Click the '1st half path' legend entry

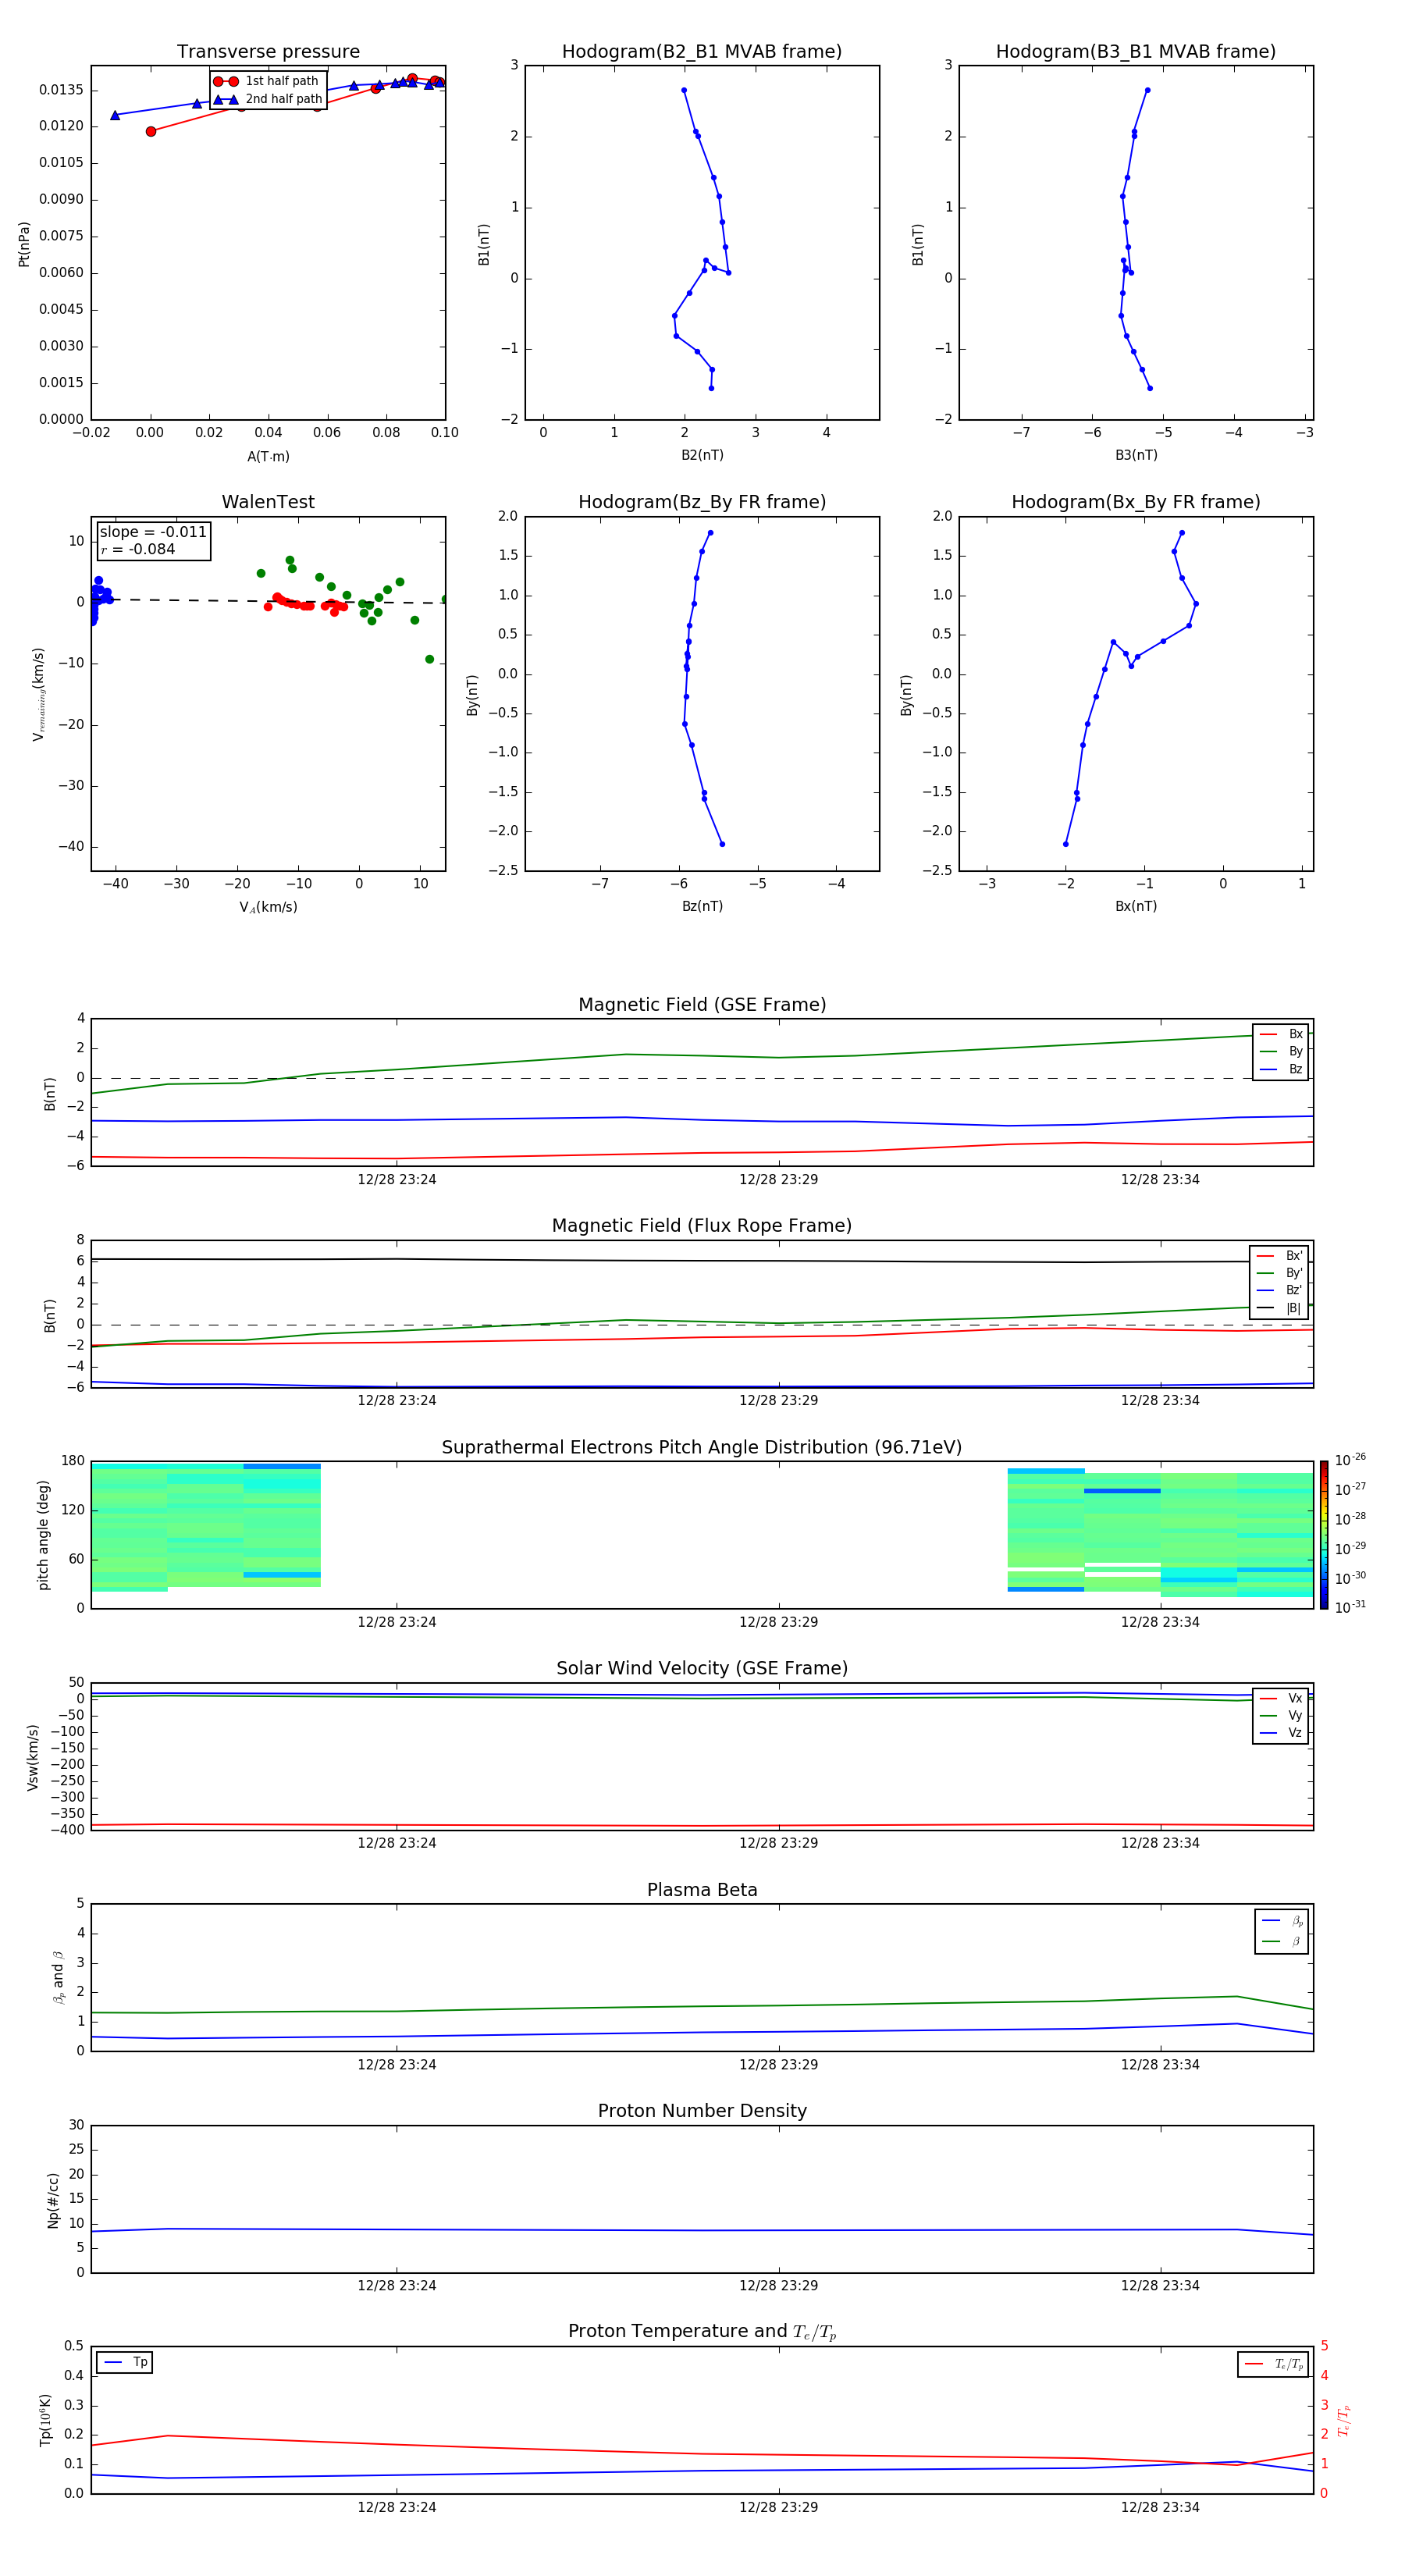tap(267, 81)
